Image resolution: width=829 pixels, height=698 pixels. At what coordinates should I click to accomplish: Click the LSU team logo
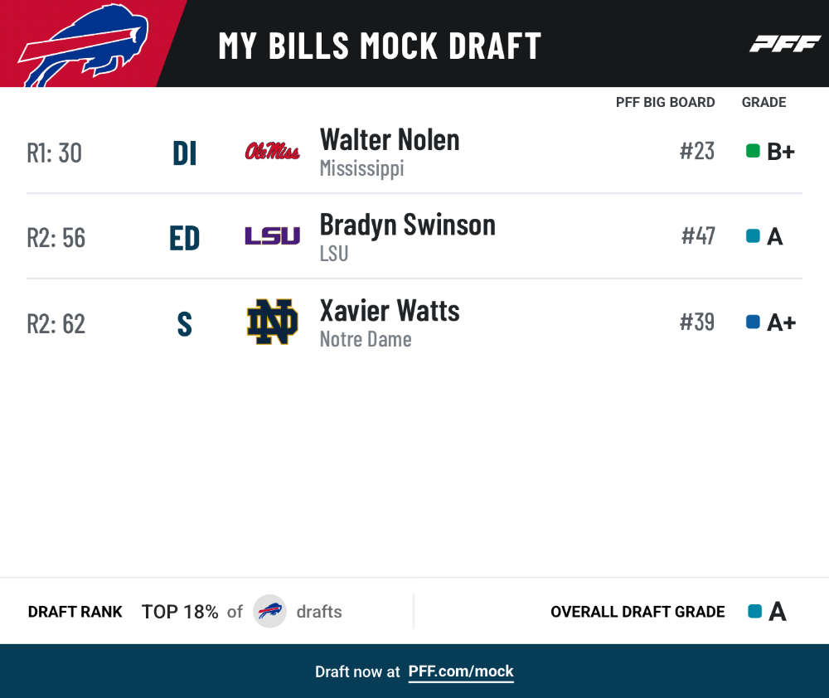coord(272,235)
